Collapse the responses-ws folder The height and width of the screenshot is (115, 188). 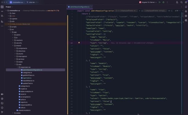(x=17, y=67)
